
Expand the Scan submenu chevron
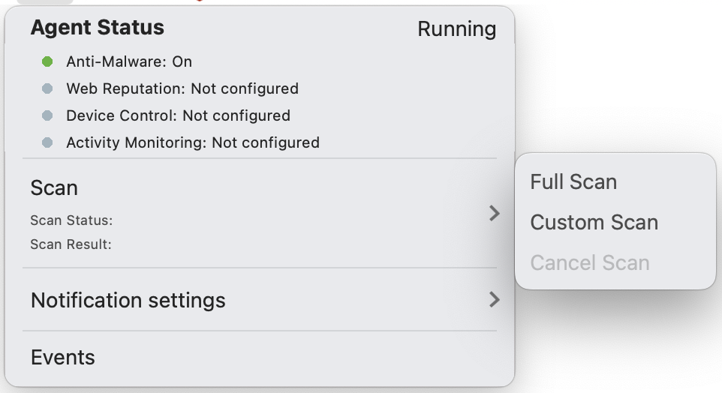pos(494,213)
